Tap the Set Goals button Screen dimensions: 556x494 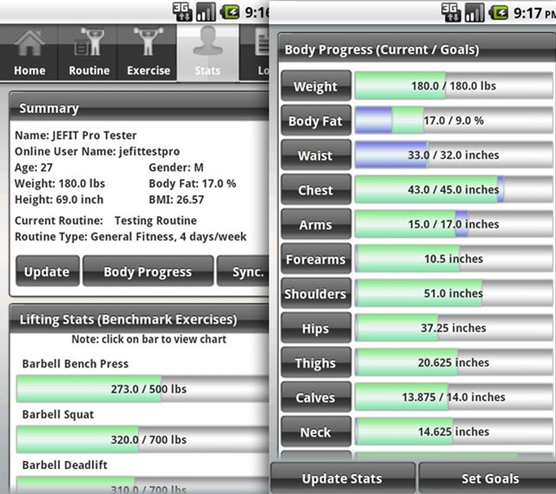click(488, 478)
